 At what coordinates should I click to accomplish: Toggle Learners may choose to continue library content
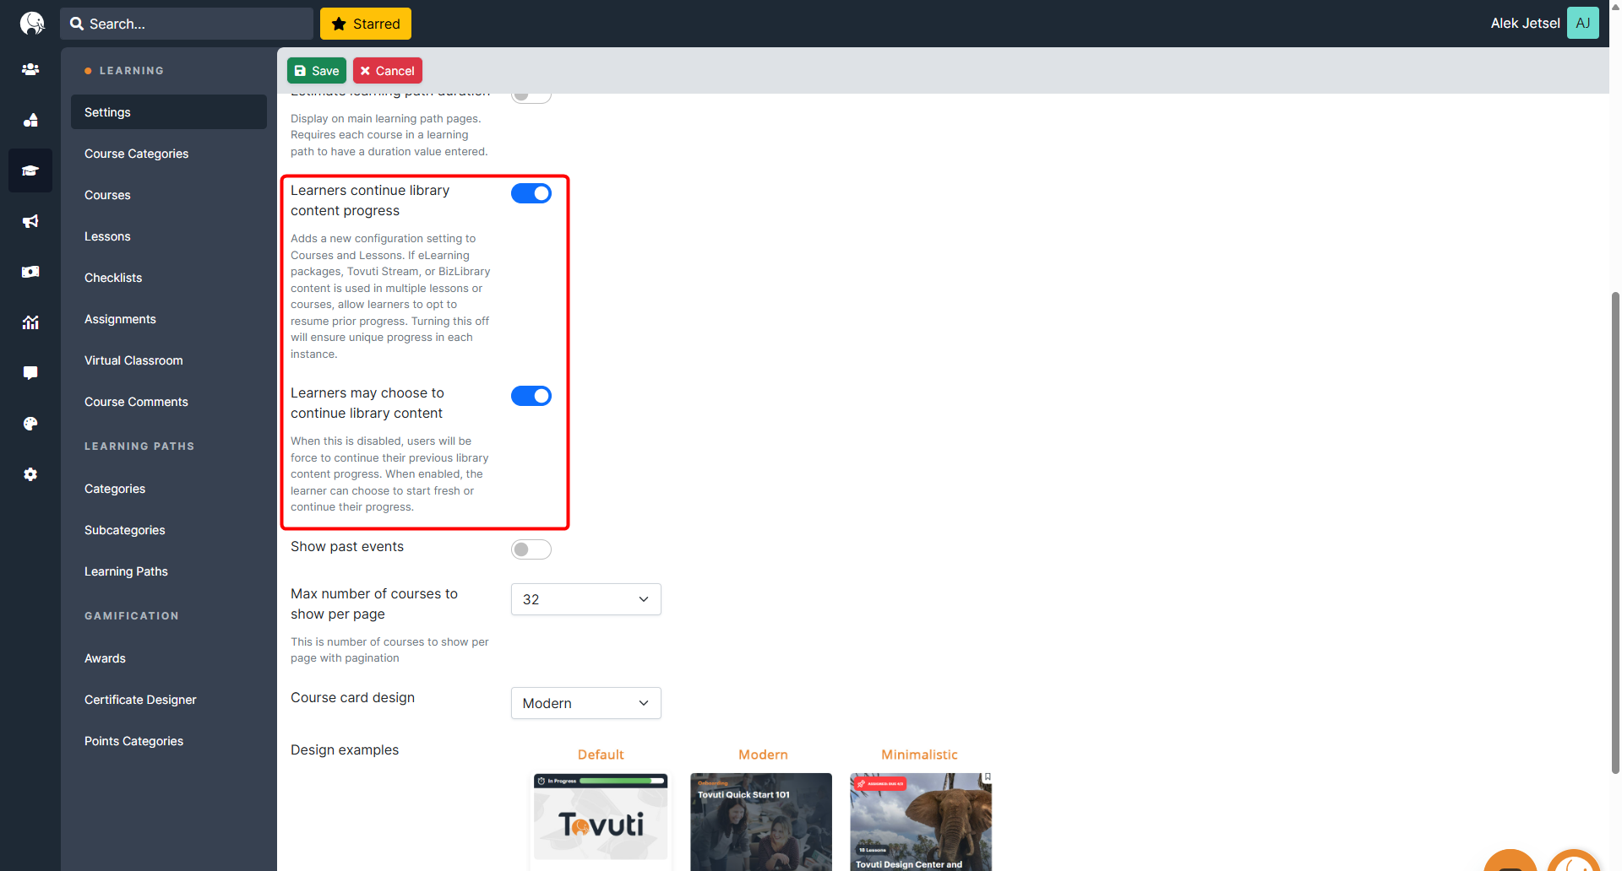[531, 396]
